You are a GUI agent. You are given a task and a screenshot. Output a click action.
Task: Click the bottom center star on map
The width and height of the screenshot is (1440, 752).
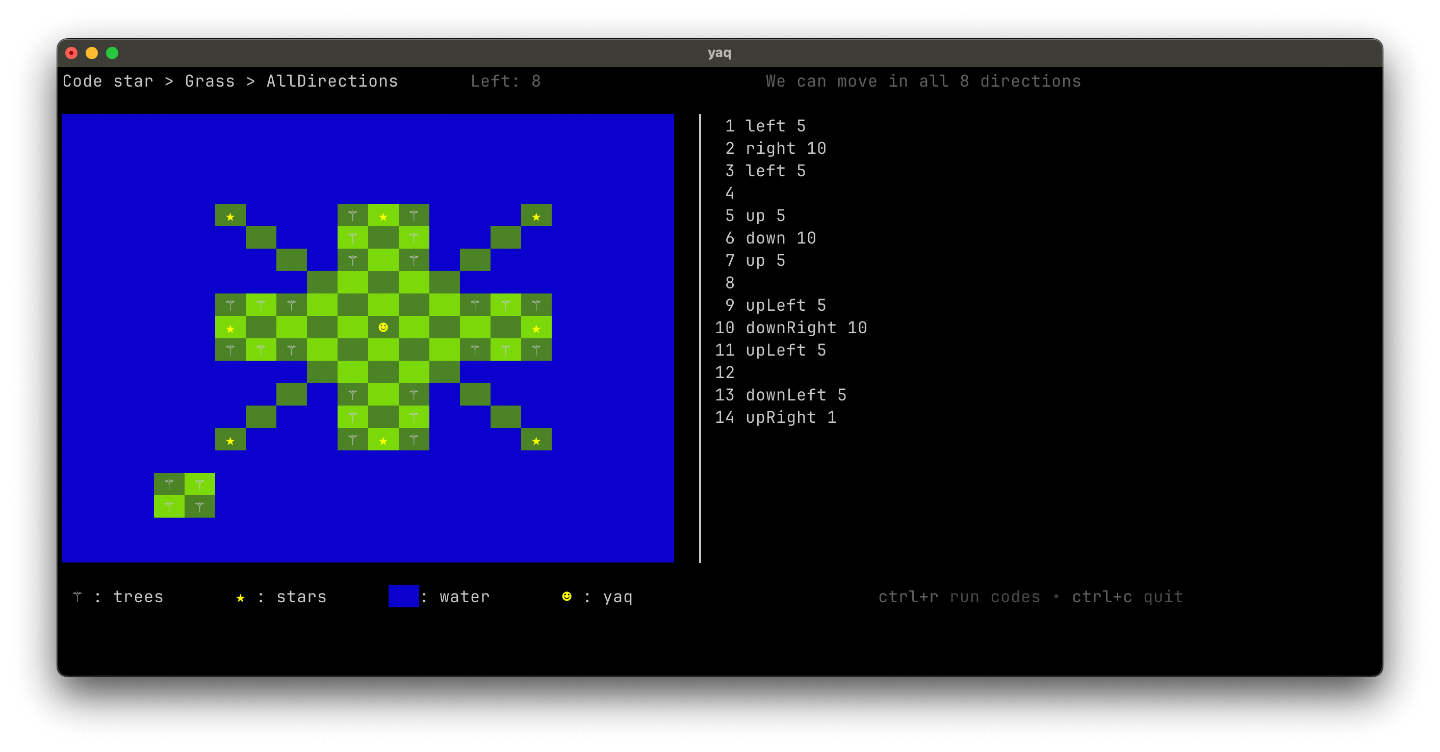(383, 441)
